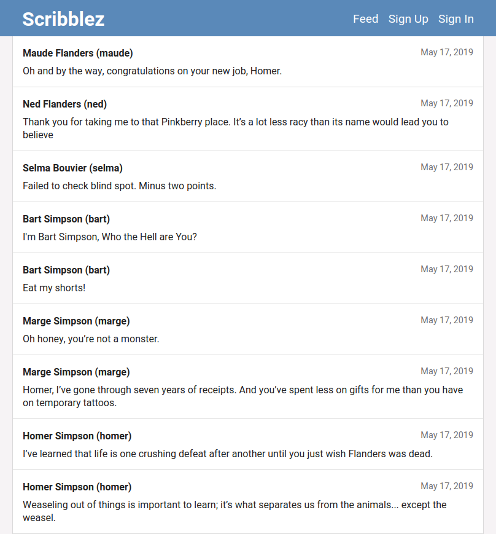Click author name above "Eat my shorts!"
The width and height of the screenshot is (496, 534).
(66, 270)
